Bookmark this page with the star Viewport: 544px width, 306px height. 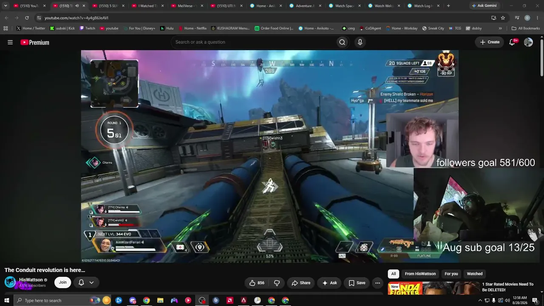(x=503, y=18)
